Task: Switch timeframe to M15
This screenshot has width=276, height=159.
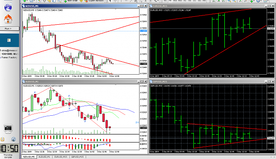Action: pyautogui.click(x=175, y=1)
